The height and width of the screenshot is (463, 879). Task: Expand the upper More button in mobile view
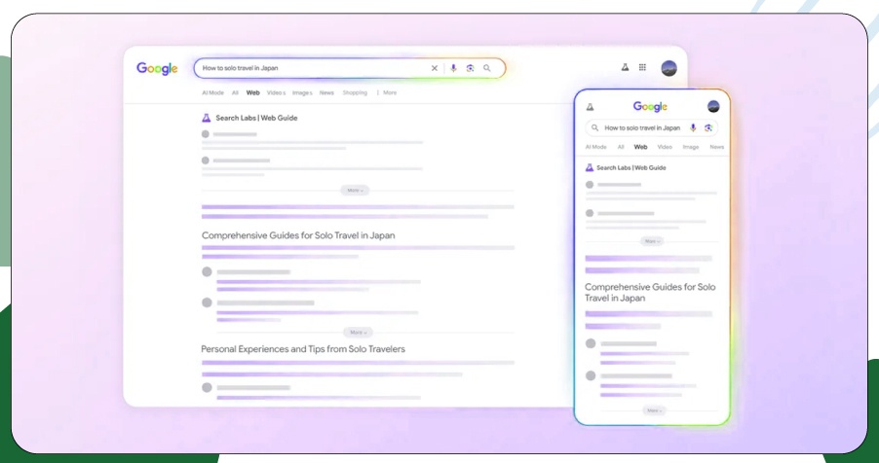[x=651, y=241]
